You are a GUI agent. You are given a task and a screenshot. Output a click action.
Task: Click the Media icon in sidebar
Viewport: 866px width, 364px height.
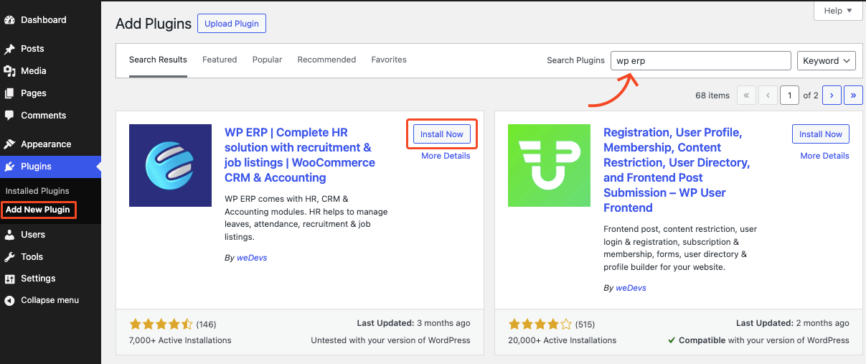[x=9, y=71]
